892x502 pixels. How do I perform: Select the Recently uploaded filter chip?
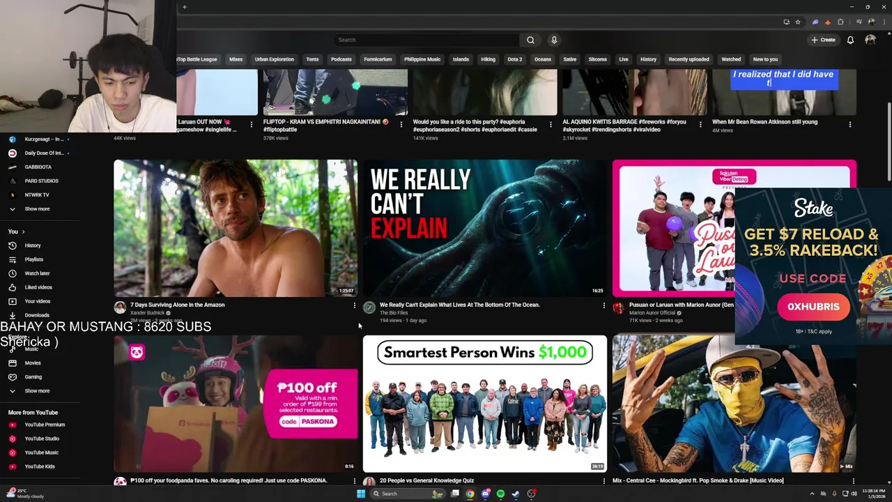click(689, 59)
